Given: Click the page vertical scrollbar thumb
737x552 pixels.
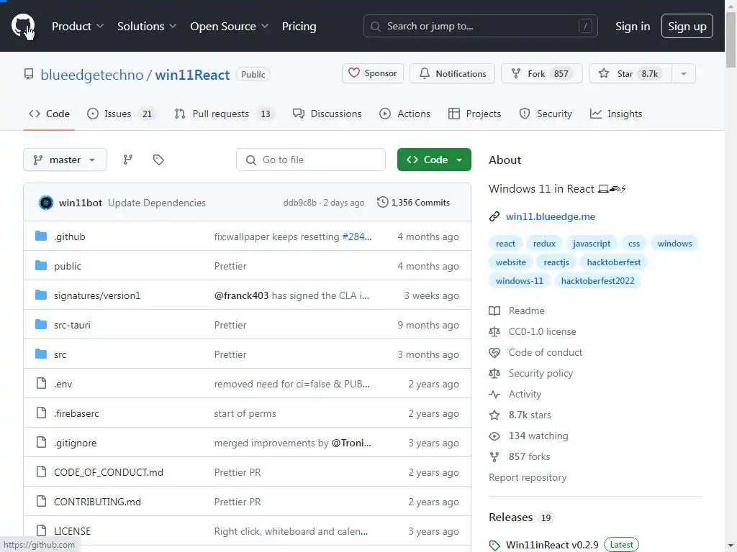Looking at the screenshot, I should point(731,40).
